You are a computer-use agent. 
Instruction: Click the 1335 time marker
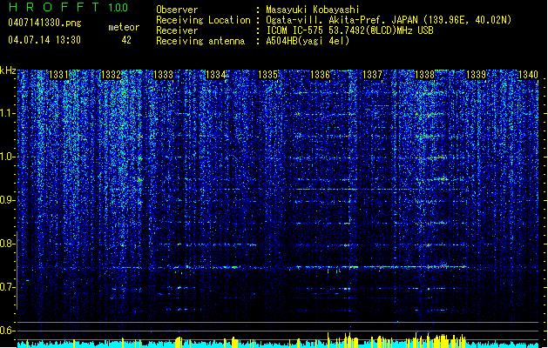click(267, 75)
